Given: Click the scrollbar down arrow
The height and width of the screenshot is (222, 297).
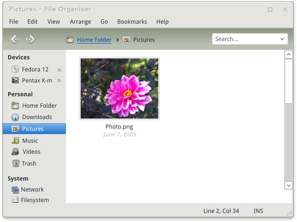Looking at the screenshot, I should (288, 186).
